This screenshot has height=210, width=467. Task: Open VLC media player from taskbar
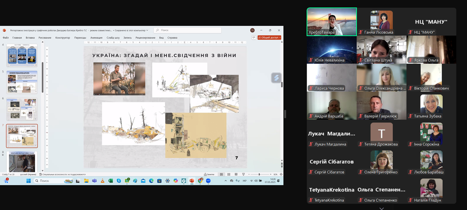102,181
